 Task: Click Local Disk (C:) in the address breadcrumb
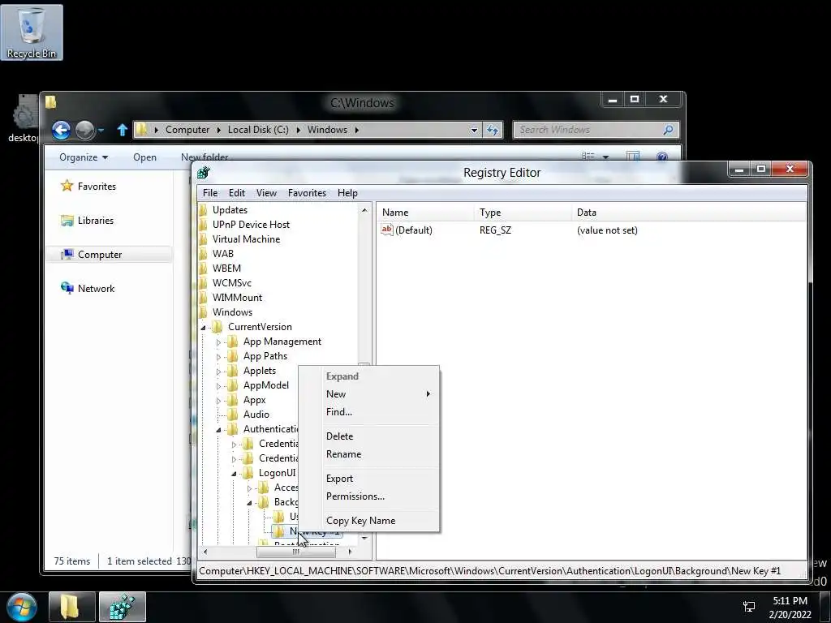tap(258, 130)
